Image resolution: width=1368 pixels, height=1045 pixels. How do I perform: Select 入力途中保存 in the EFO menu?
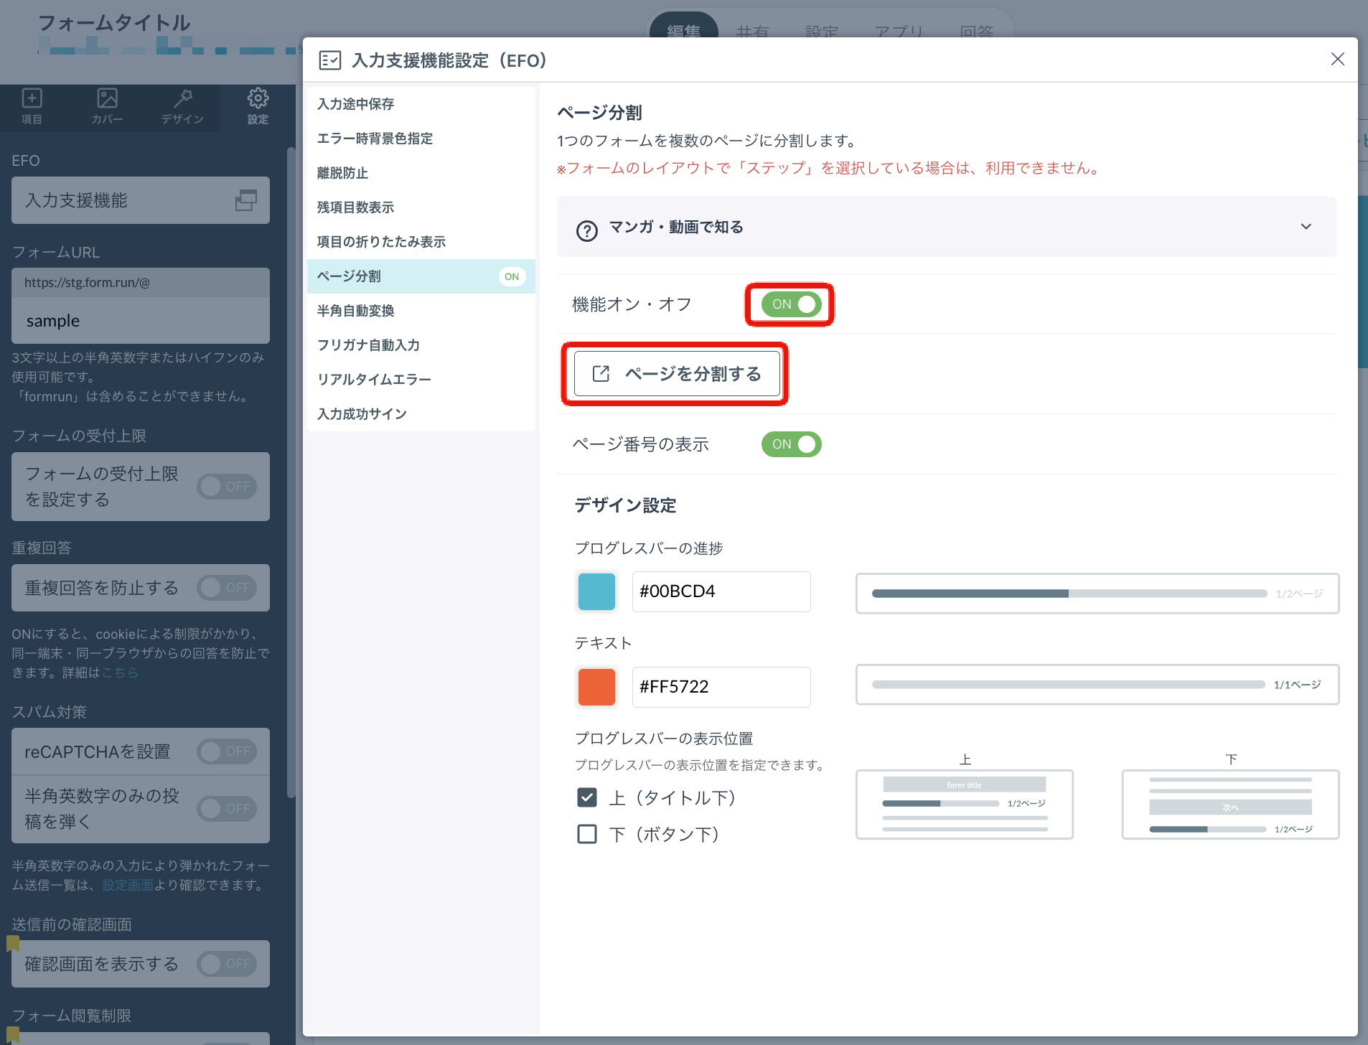pos(421,104)
